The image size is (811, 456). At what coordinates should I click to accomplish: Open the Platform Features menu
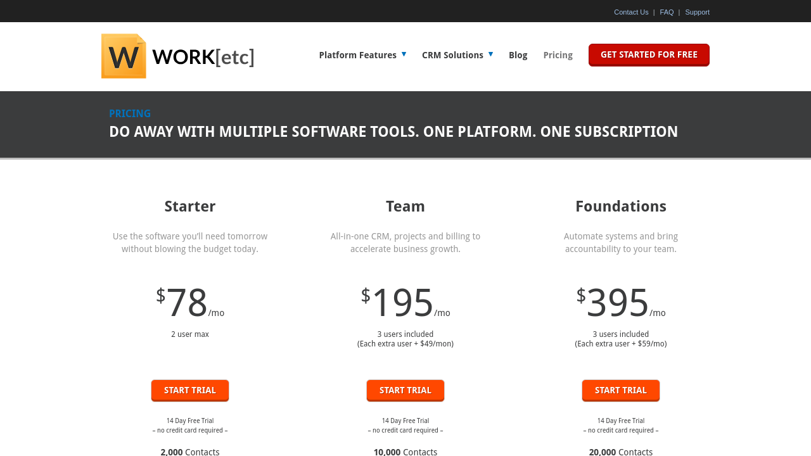(357, 55)
